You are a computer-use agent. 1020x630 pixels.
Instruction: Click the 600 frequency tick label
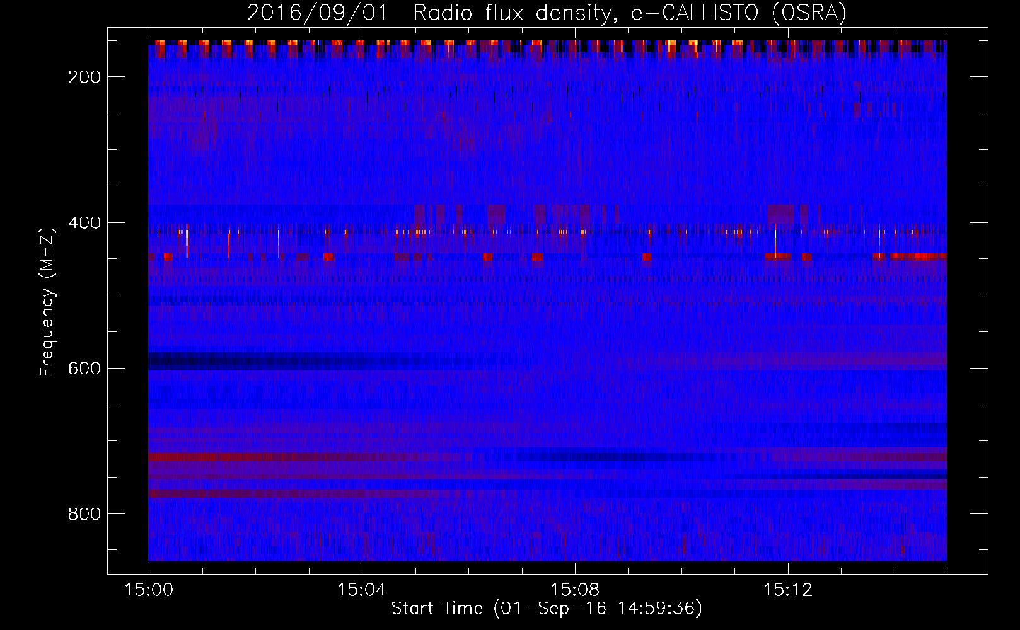click(84, 369)
